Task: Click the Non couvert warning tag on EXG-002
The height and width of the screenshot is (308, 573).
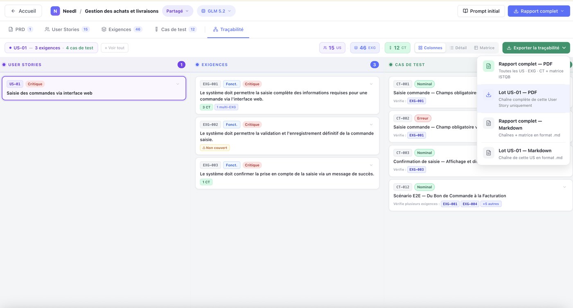Action: click(x=215, y=148)
